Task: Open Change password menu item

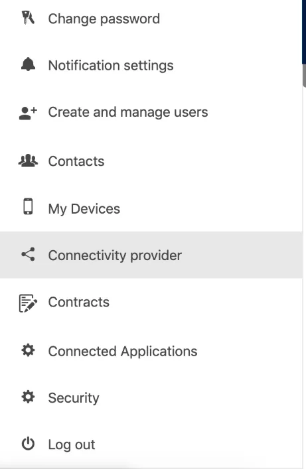Action: click(x=104, y=19)
